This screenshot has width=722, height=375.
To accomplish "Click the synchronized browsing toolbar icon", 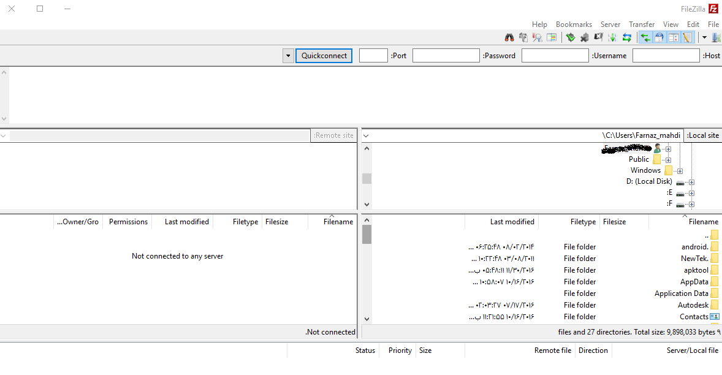I will coord(523,37).
